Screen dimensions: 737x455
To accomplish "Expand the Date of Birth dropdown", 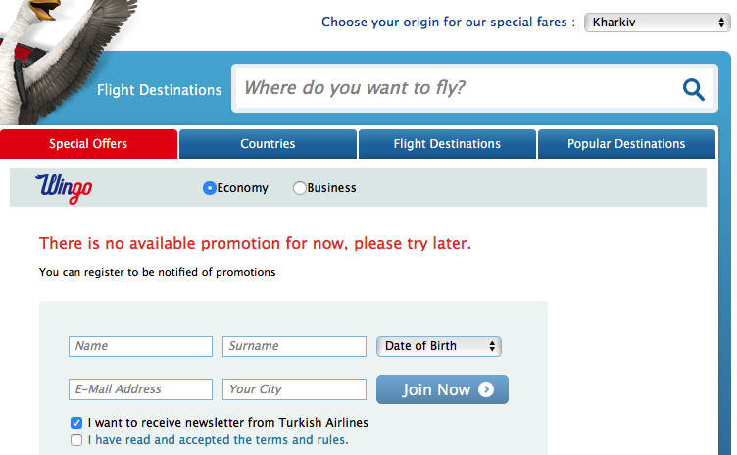I will [x=438, y=346].
